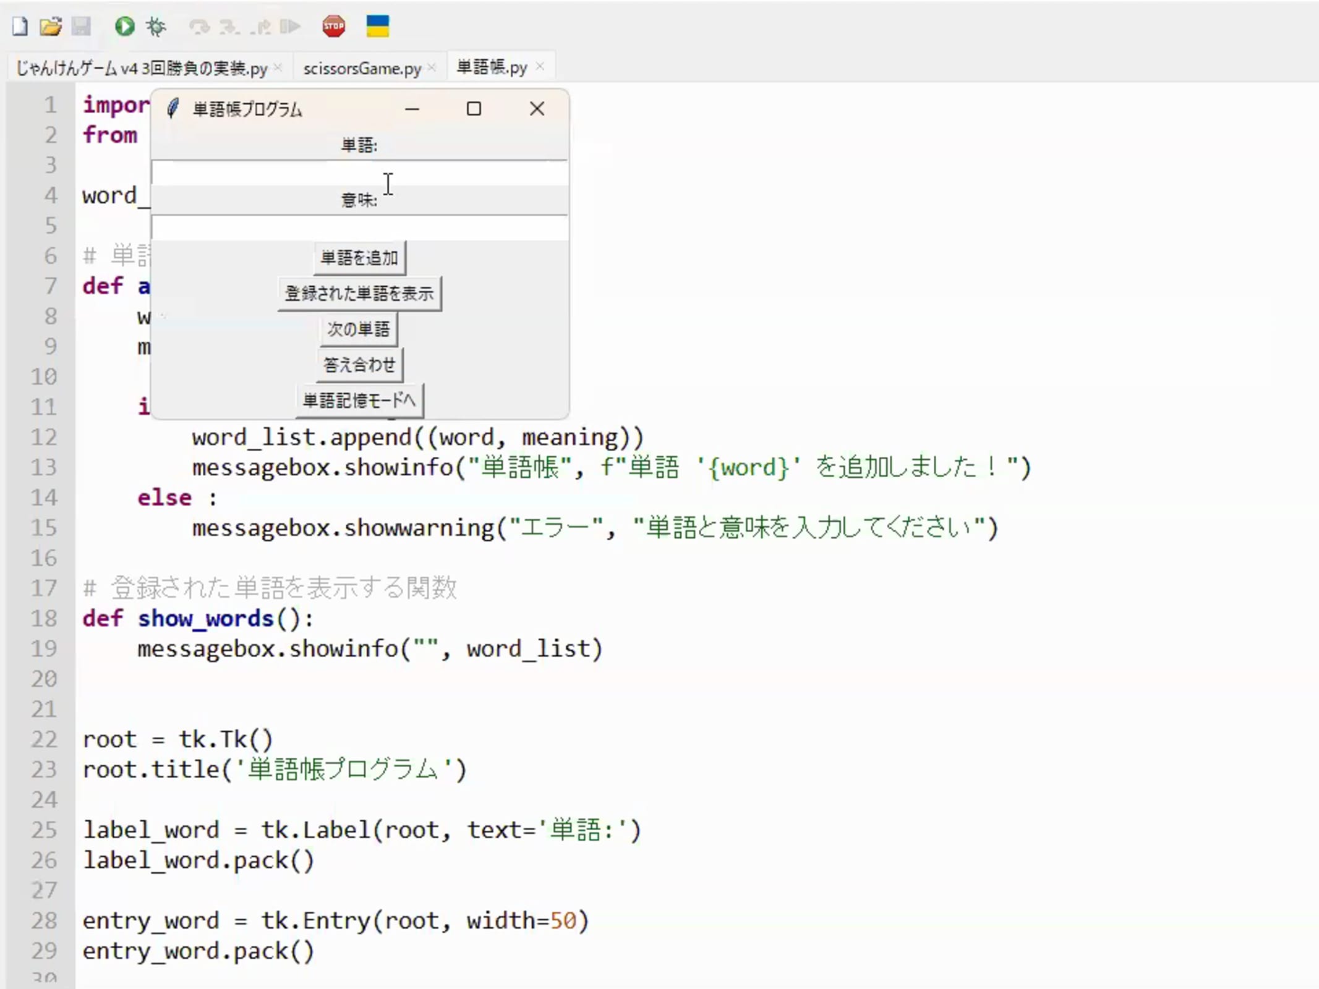Click the Resume debug icon

coord(290,27)
